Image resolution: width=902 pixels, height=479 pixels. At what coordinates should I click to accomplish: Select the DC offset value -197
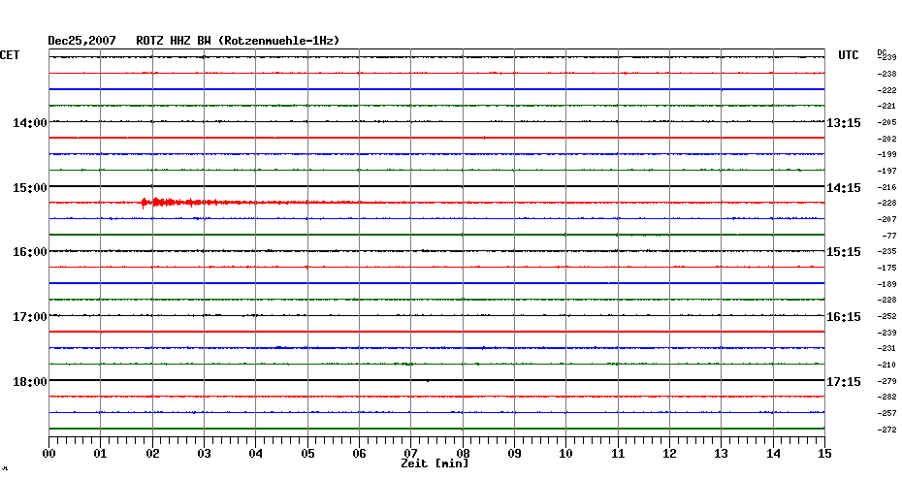[x=887, y=171]
